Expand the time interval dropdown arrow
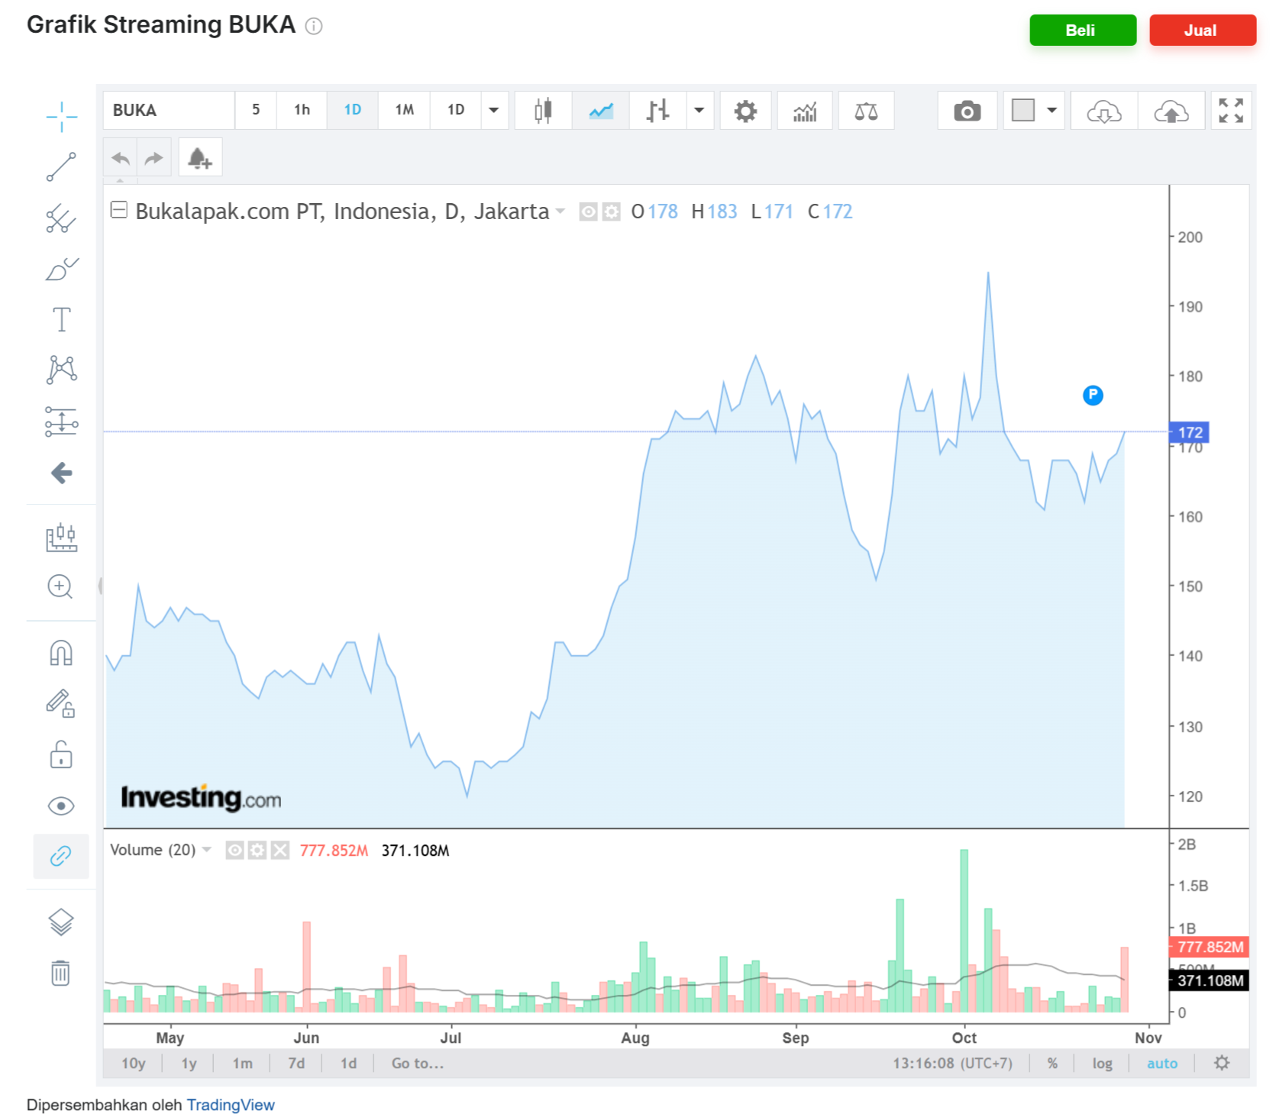1273x1117 pixels. tap(494, 111)
